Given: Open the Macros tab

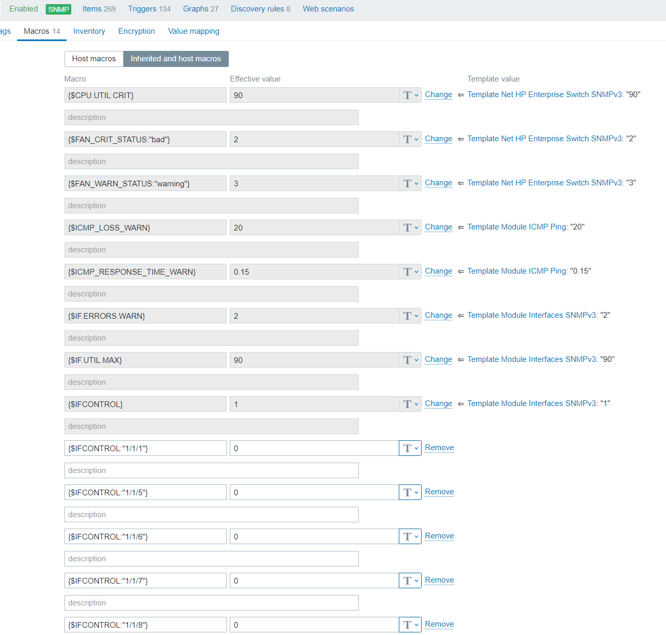Looking at the screenshot, I should tap(42, 31).
